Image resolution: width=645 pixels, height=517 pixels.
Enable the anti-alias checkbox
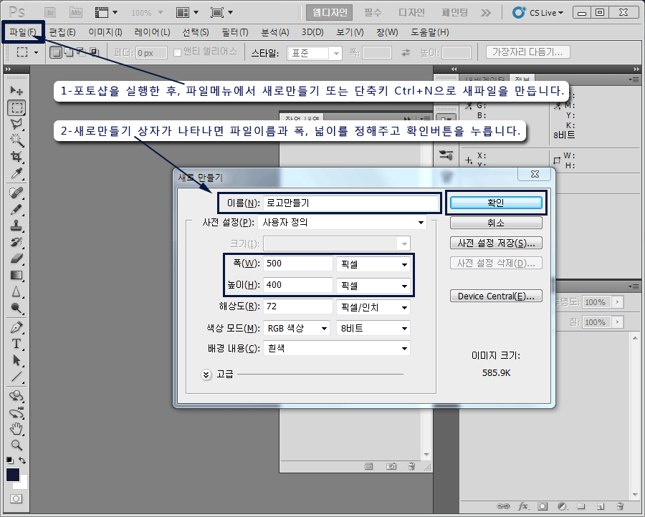click(x=177, y=52)
